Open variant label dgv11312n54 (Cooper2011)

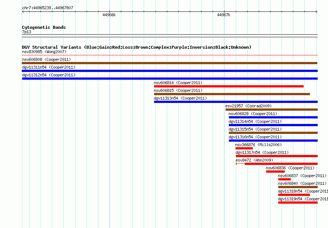click(49, 75)
